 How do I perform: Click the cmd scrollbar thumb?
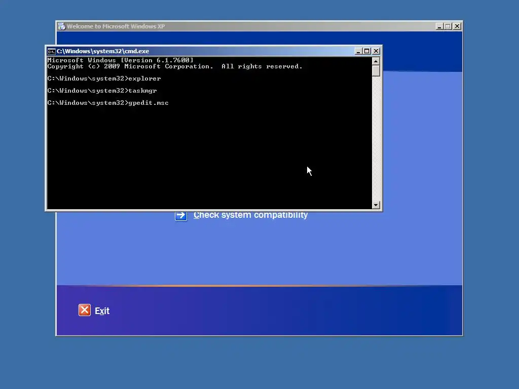click(x=376, y=71)
